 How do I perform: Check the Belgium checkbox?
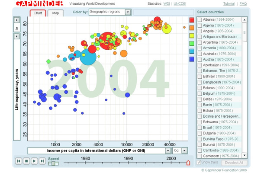(x=200, y=93)
